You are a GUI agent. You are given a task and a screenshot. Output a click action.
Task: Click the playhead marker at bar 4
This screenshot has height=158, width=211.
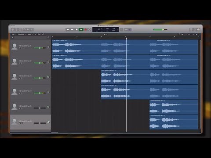click(x=126, y=38)
